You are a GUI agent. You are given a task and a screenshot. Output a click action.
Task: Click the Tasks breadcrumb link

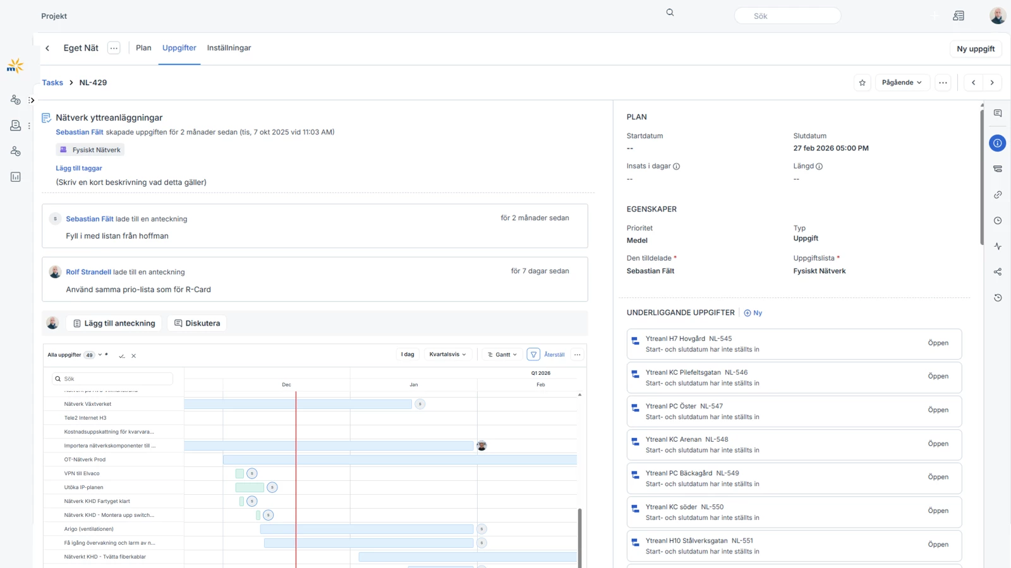pos(52,83)
